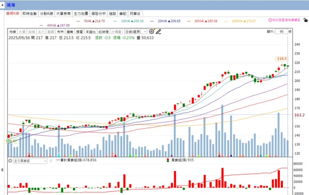Click the 5MA 214.70 legend
The width and height of the screenshot is (309, 195).
click(x=91, y=21)
